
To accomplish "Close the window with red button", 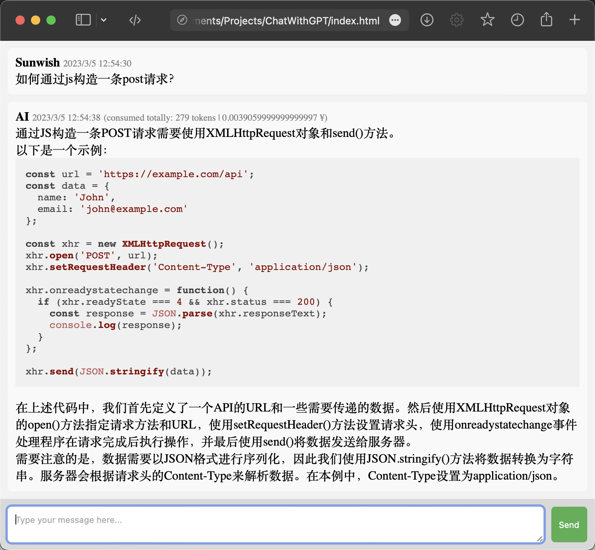I will 20,20.
